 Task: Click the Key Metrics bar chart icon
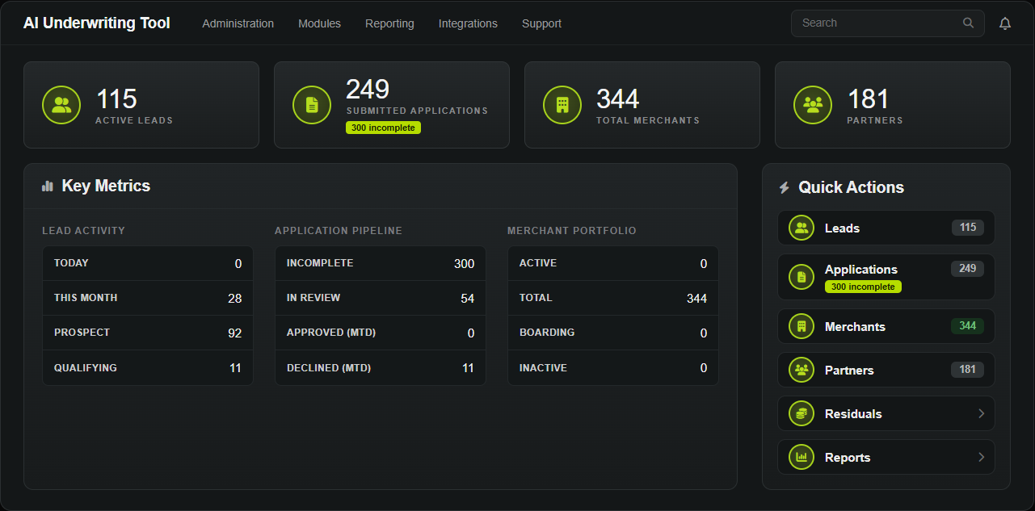48,186
